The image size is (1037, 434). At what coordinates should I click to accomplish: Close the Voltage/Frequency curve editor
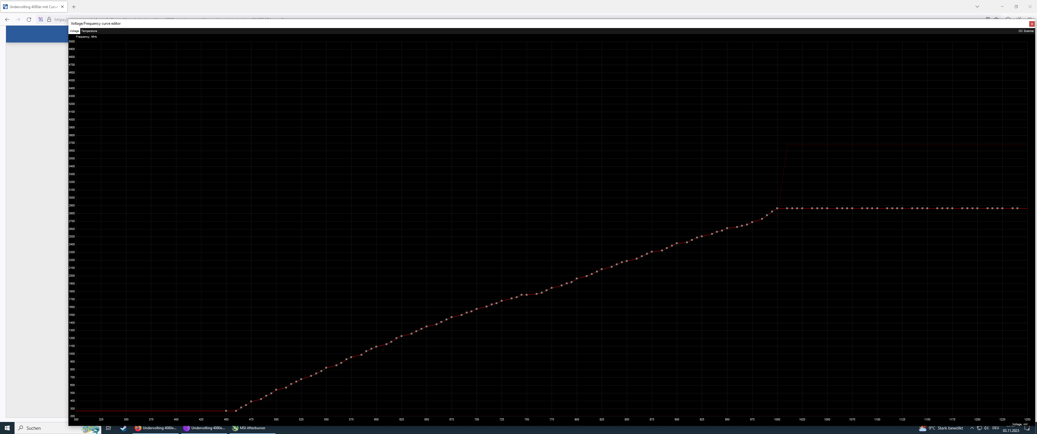coord(1032,24)
